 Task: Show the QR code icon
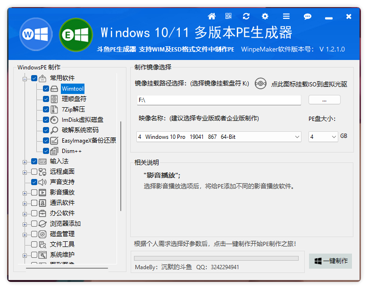(228, 16)
